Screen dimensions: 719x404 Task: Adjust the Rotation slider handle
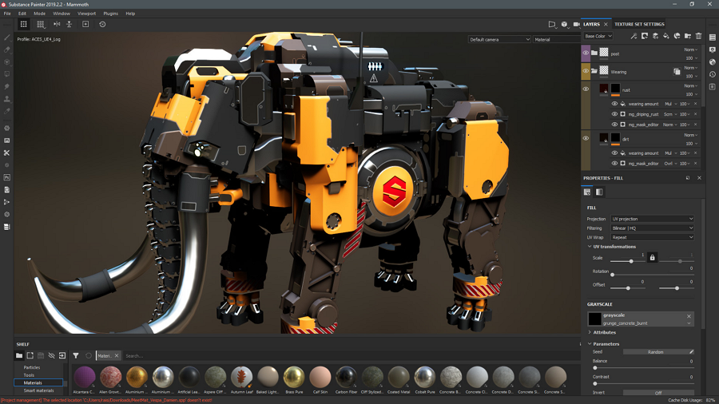[612, 275]
